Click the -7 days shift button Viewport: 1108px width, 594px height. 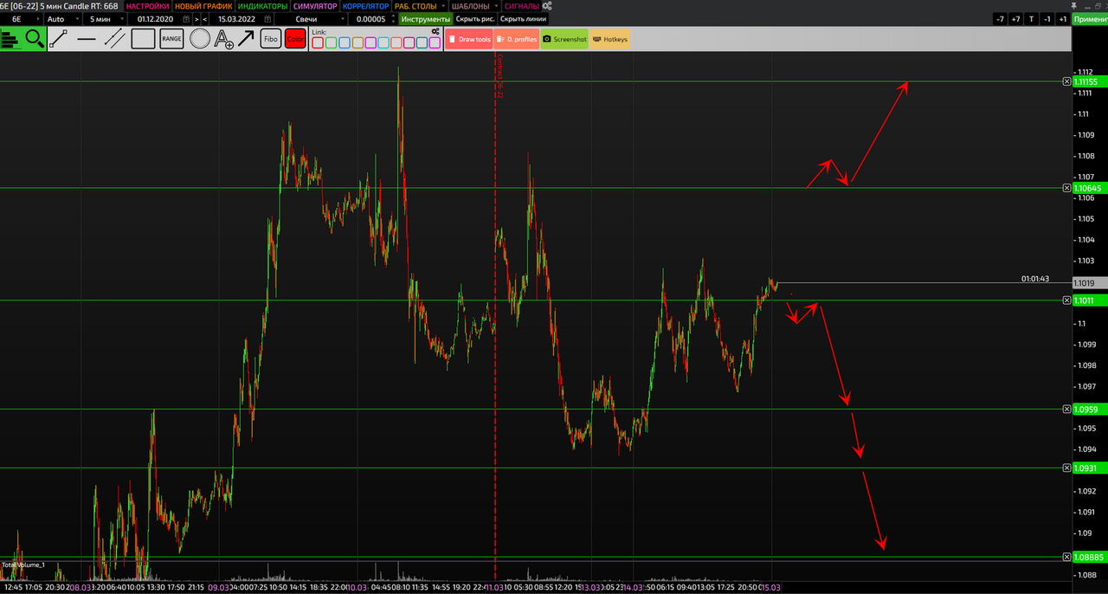coord(1000,19)
